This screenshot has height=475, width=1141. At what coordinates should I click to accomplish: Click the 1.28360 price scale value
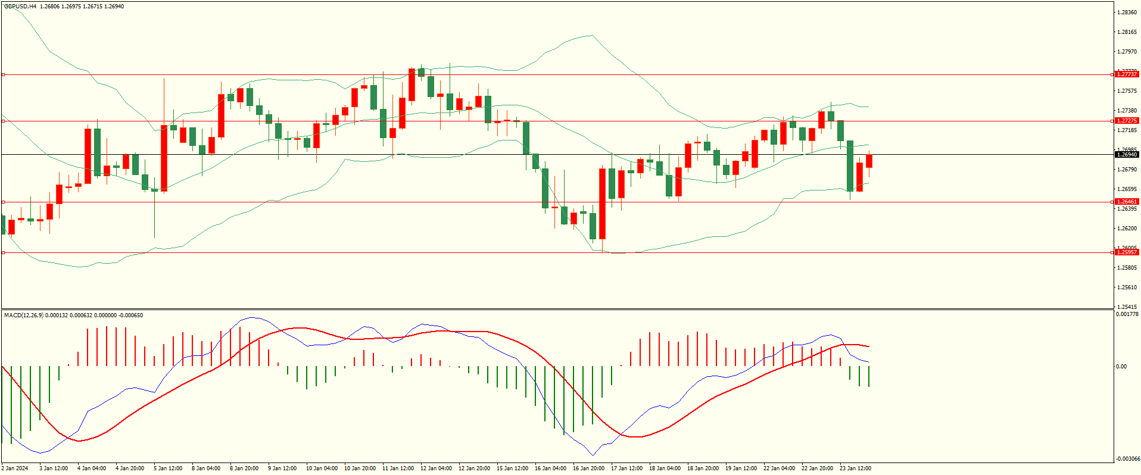click(1126, 12)
